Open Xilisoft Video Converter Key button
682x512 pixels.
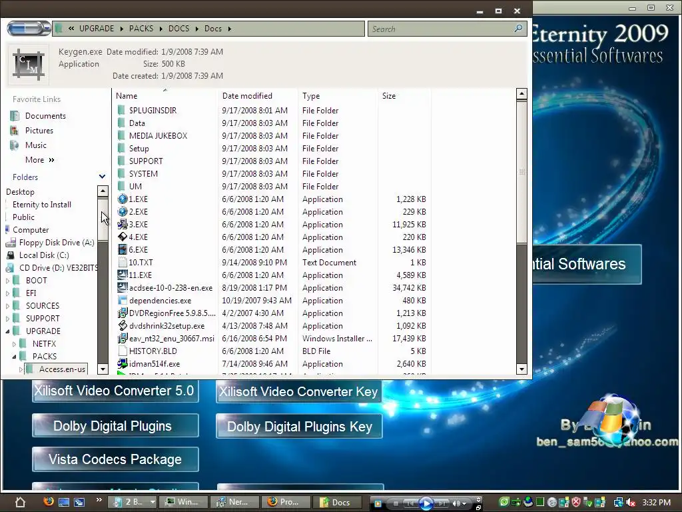299,392
